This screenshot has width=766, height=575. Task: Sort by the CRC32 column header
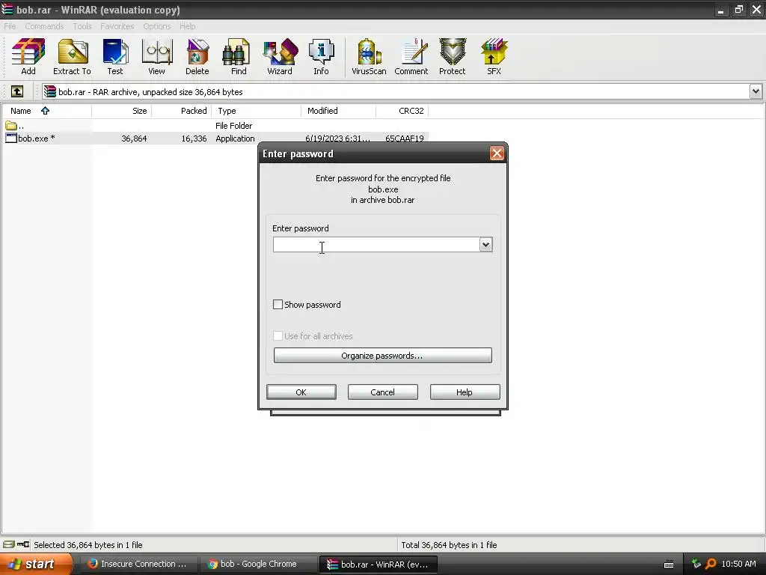402,111
